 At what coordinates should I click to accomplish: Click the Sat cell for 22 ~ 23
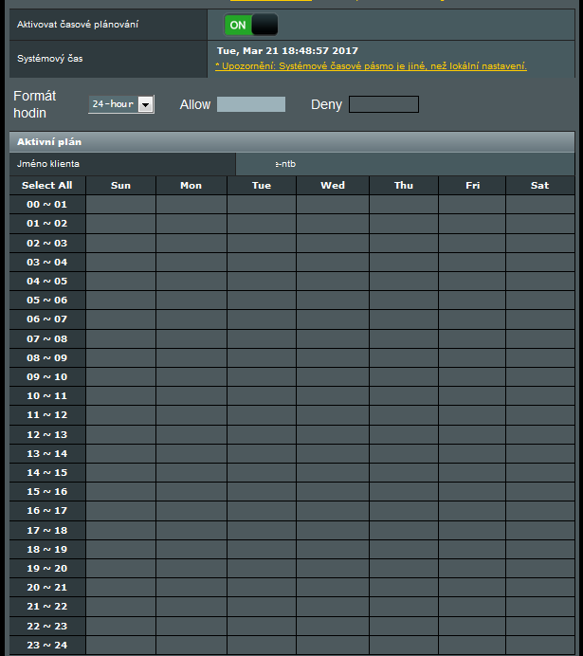[539, 626]
